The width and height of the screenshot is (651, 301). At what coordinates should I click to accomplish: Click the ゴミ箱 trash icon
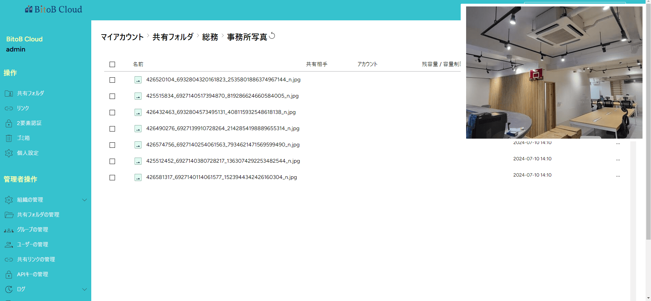(x=9, y=138)
